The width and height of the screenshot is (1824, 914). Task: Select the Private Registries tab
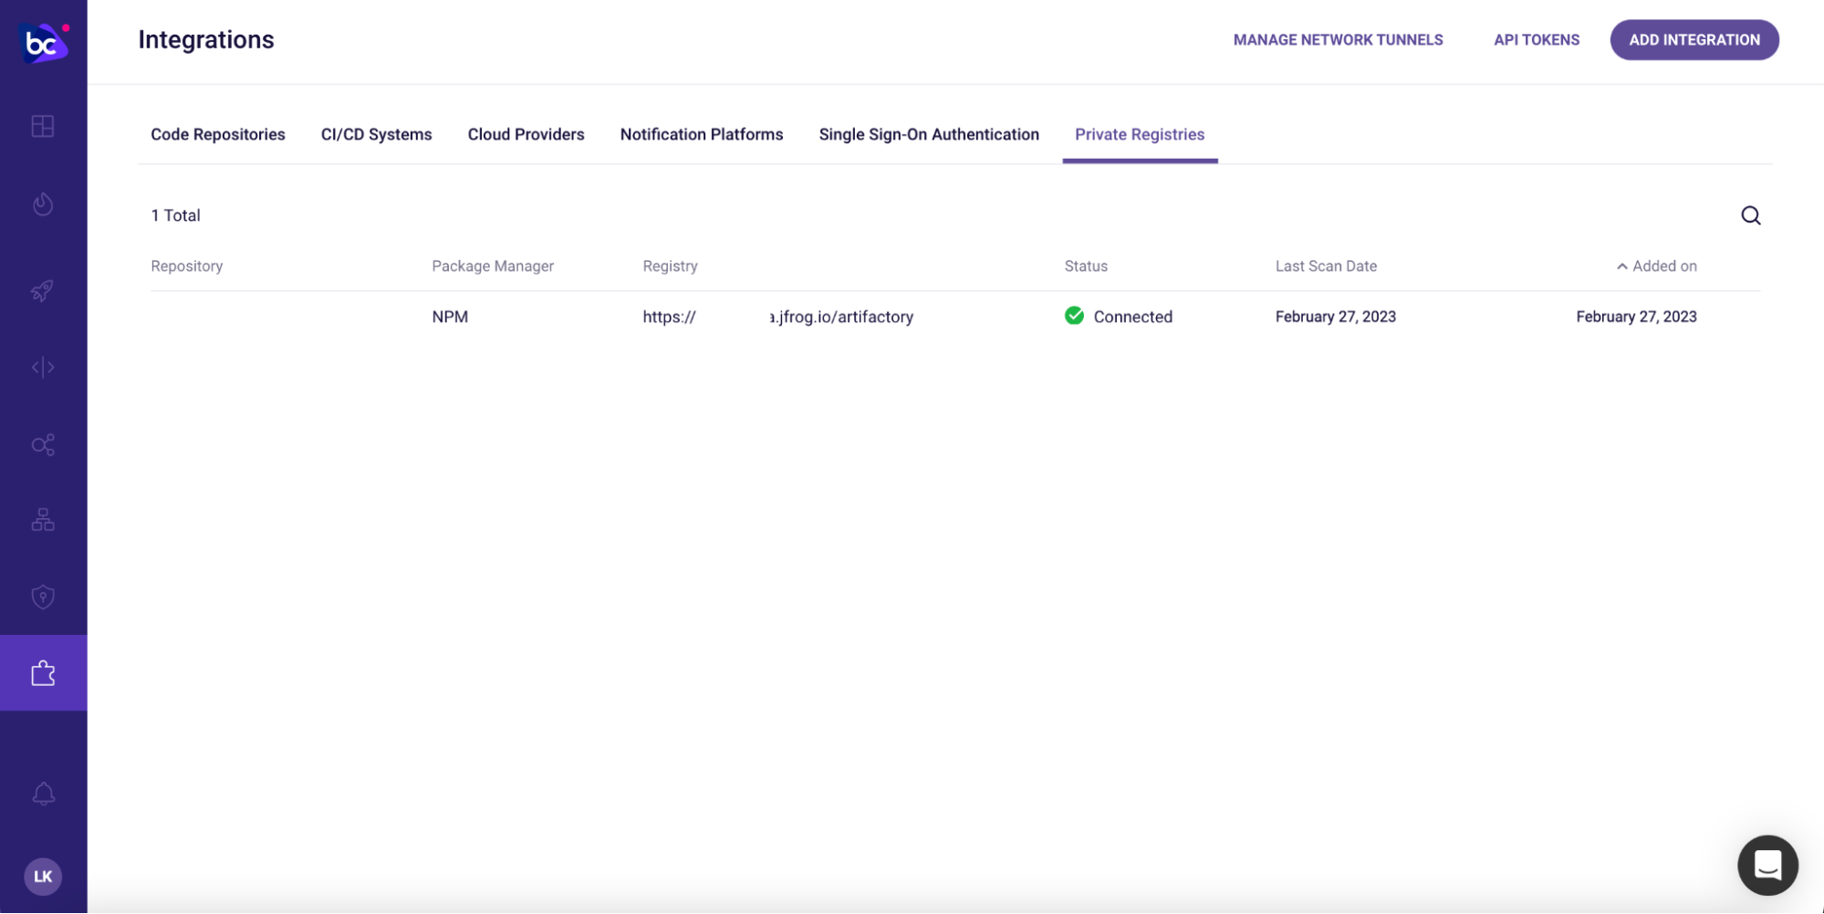(1140, 134)
